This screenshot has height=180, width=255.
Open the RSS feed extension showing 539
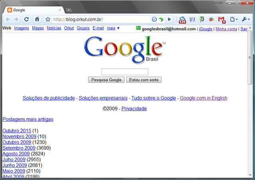pyautogui.click(x=182, y=20)
